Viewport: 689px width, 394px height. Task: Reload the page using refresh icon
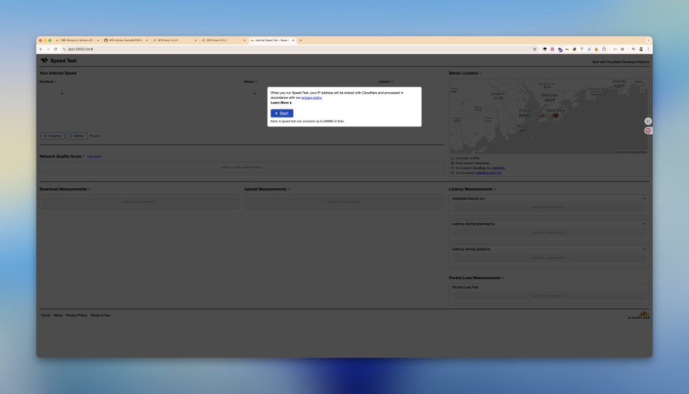pos(55,49)
